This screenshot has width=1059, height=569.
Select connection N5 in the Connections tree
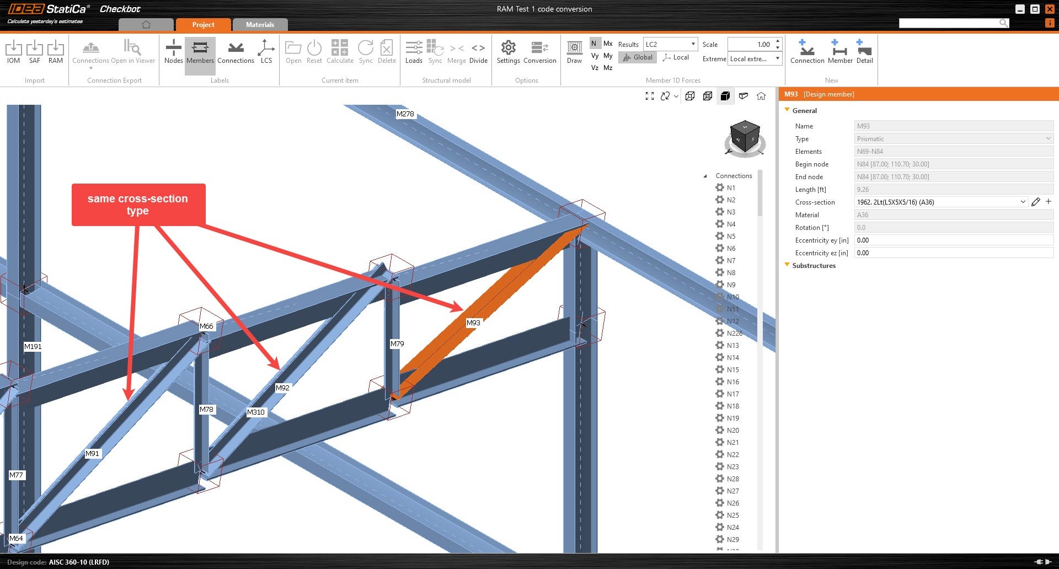point(731,236)
